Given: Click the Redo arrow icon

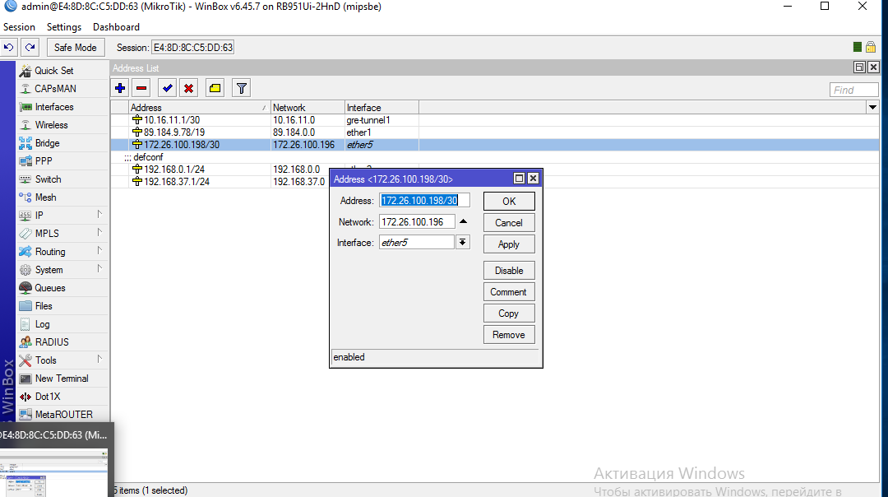Looking at the screenshot, I should (30, 48).
